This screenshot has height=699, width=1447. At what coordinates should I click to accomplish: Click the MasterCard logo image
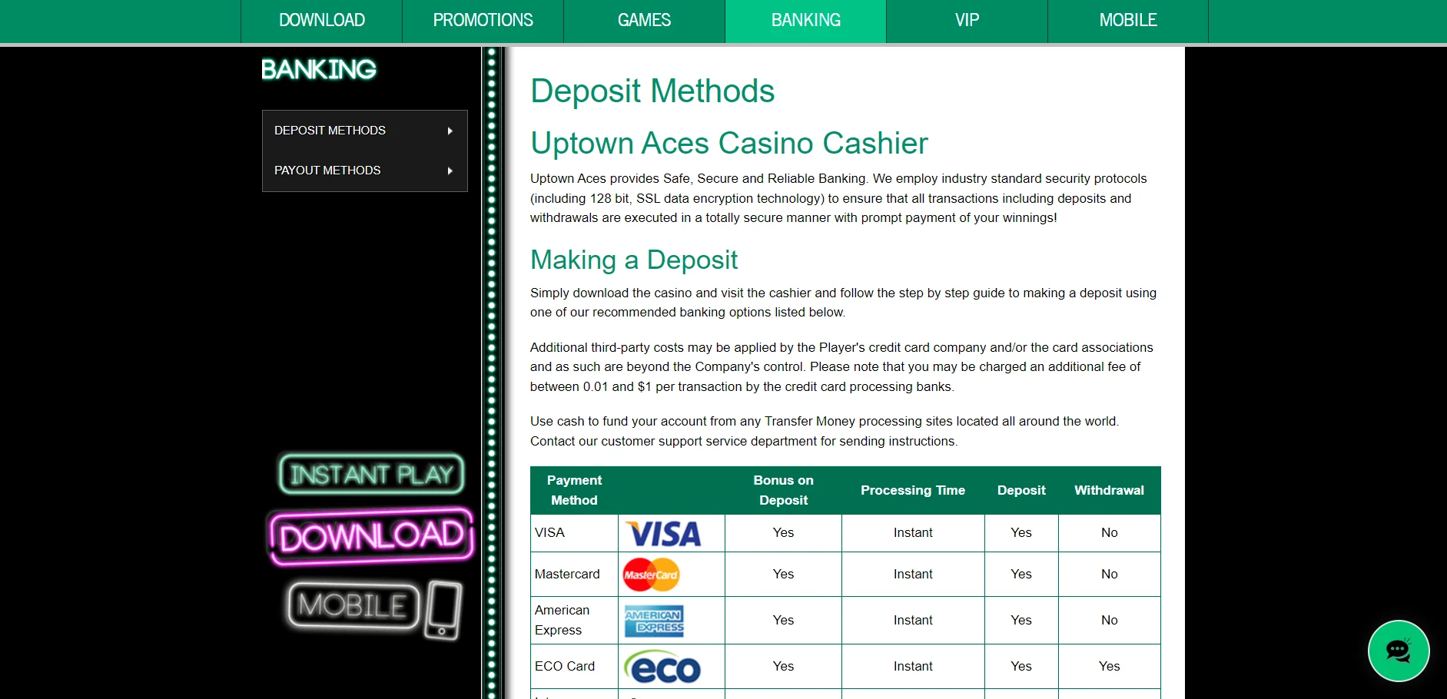[x=651, y=575]
